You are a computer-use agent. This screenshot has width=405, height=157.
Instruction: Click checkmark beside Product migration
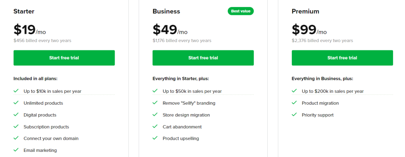[x=294, y=103]
